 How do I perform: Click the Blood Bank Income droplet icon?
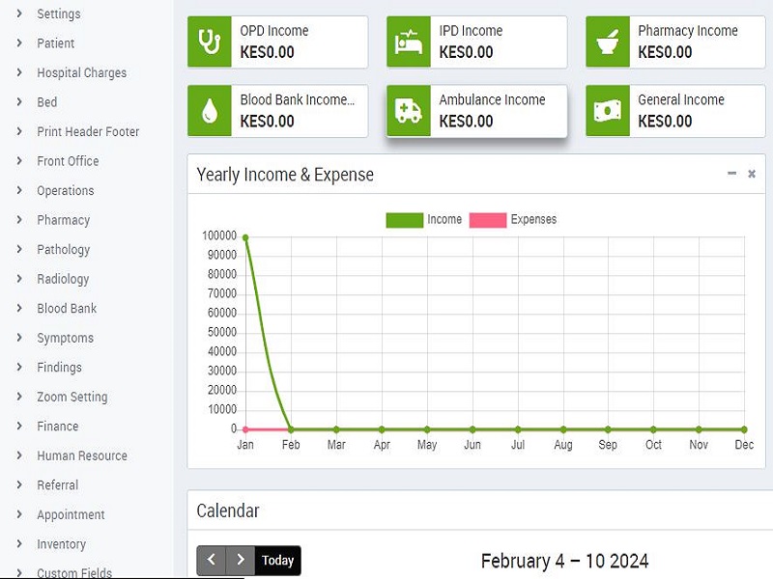211,110
